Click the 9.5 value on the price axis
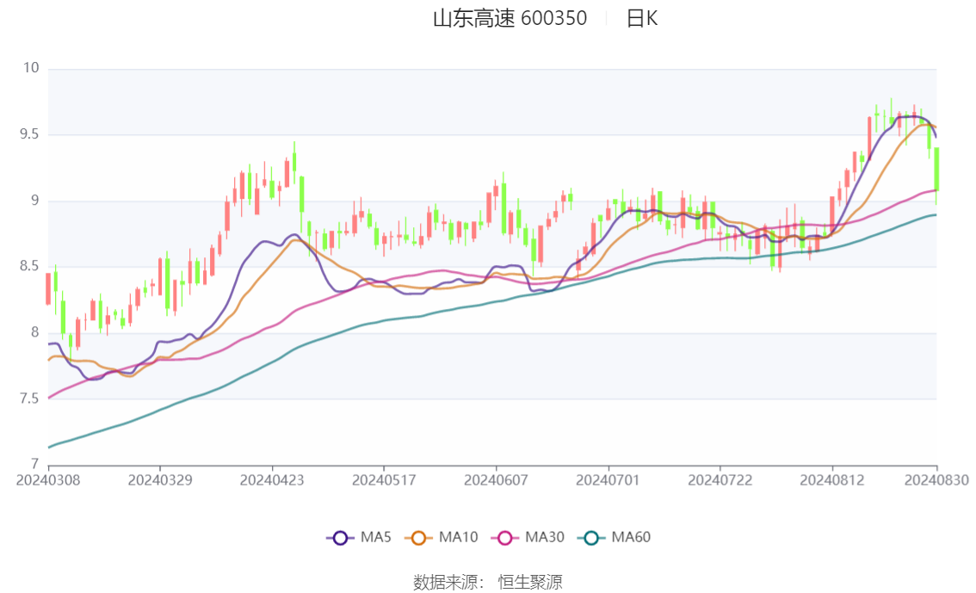Image resolution: width=976 pixels, height=593 pixels. click(29, 134)
